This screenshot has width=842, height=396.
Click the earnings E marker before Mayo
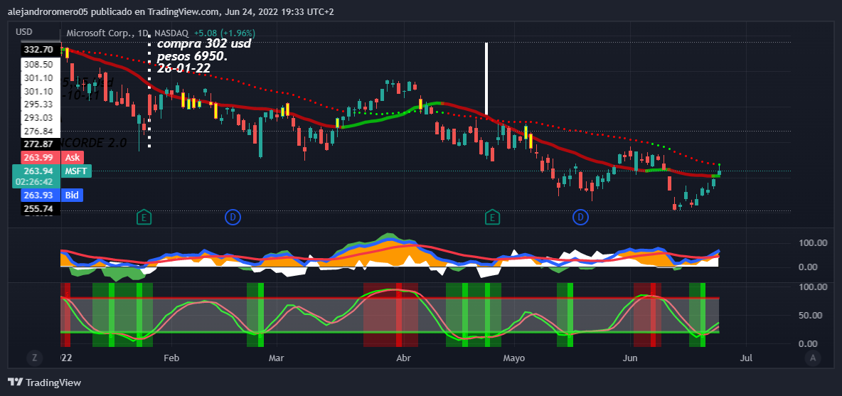pos(492,218)
